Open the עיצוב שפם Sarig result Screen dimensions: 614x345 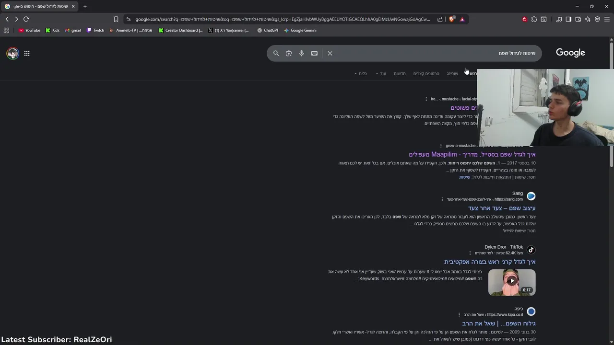[x=502, y=208]
